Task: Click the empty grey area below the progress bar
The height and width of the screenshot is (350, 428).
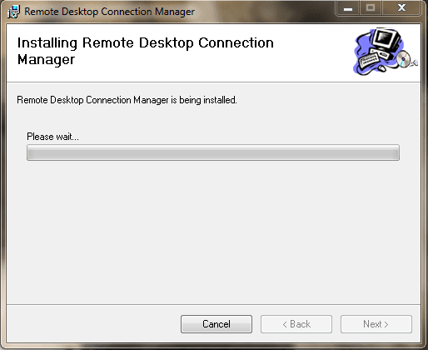Action: 213,231
